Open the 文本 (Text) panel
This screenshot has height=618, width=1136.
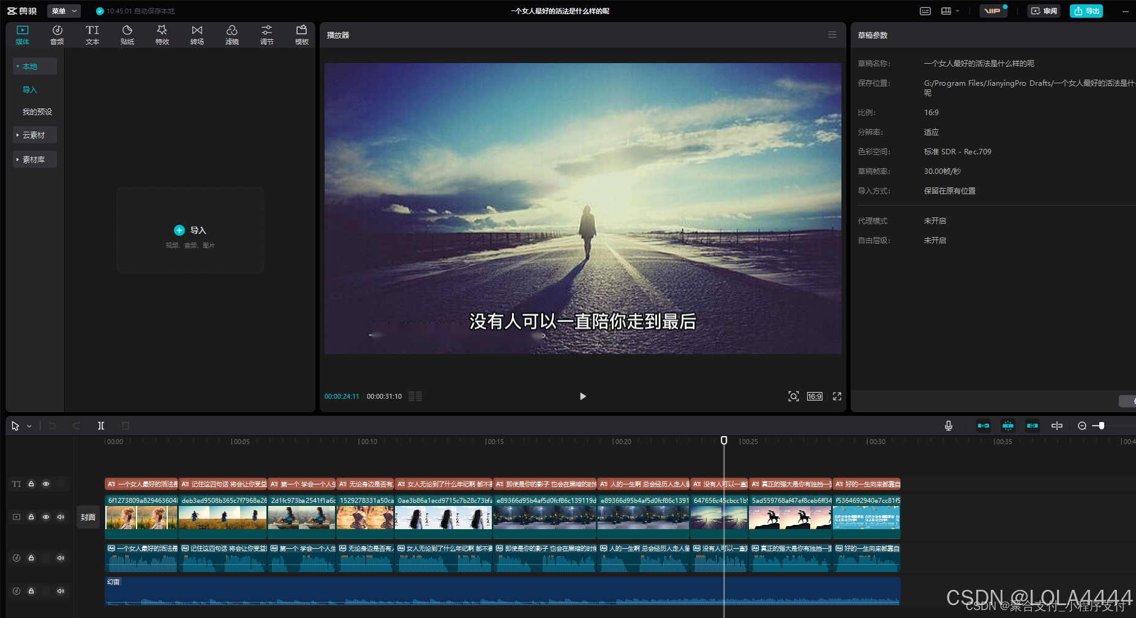[92, 35]
